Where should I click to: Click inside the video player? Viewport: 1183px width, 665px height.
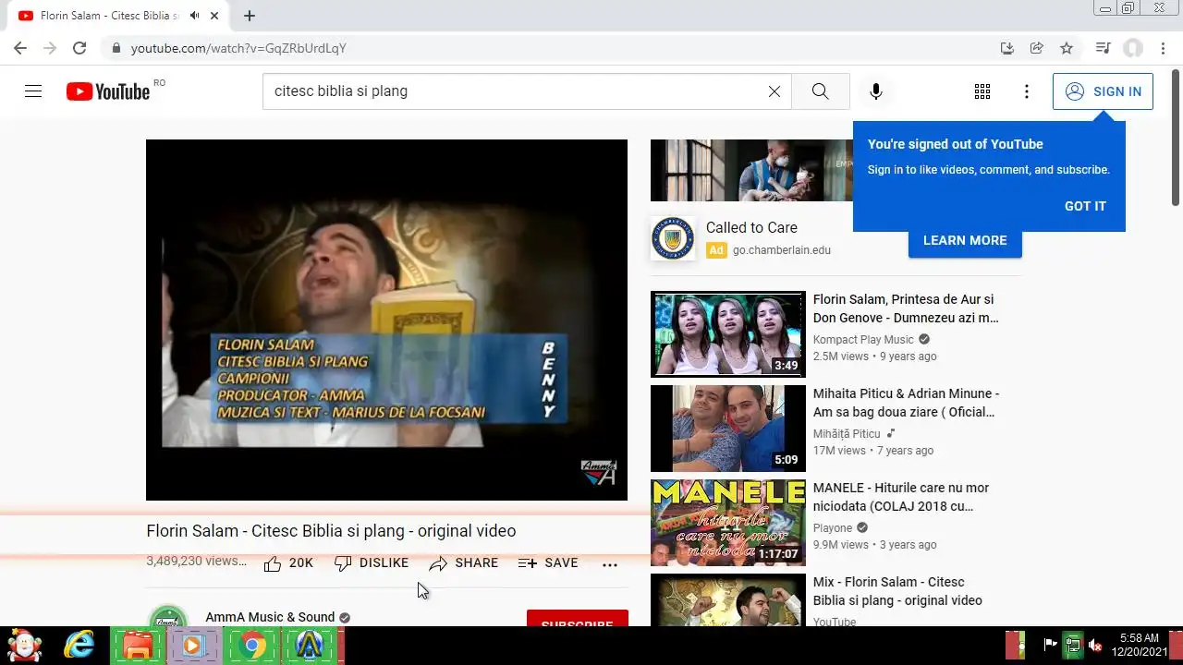[x=386, y=320]
